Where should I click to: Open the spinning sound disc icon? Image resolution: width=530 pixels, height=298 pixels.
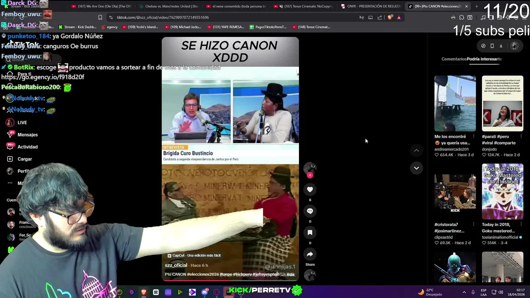click(310, 275)
